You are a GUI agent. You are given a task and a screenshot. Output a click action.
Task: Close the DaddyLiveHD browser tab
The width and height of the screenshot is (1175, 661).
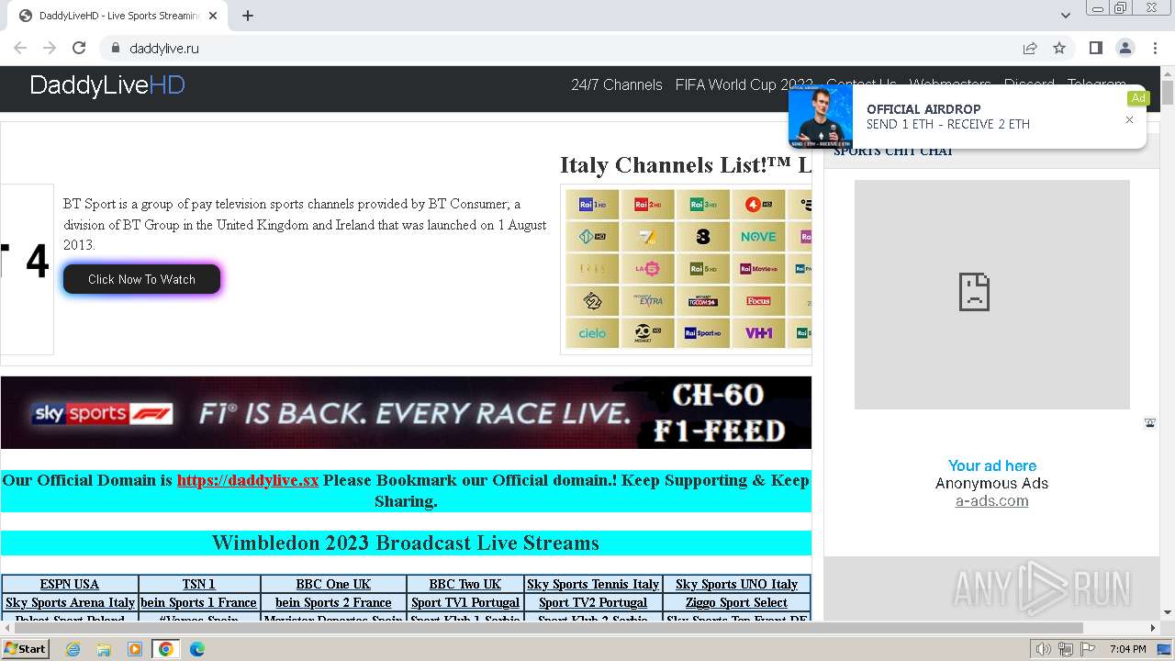coord(213,15)
